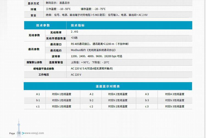Viewport: 206px width, 138px height.
Task: Click the 工作温度 -10-55℃ text
Action: click(58, 9)
